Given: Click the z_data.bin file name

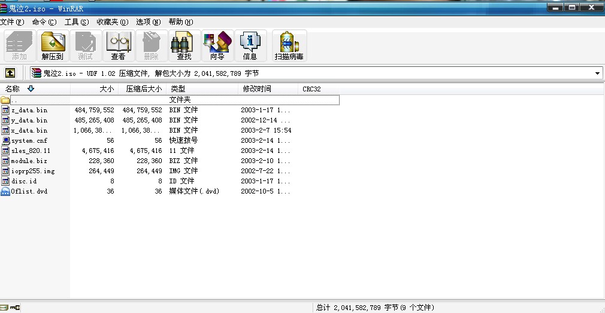Looking at the screenshot, I should pyautogui.click(x=29, y=110).
